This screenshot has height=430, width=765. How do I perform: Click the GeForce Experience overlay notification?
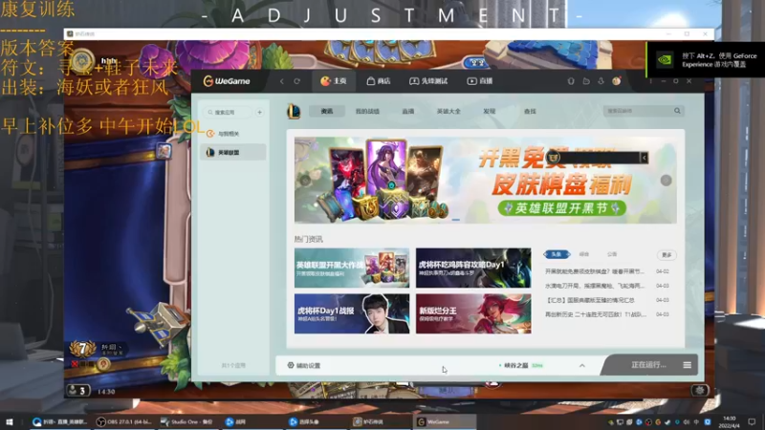click(x=706, y=60)
